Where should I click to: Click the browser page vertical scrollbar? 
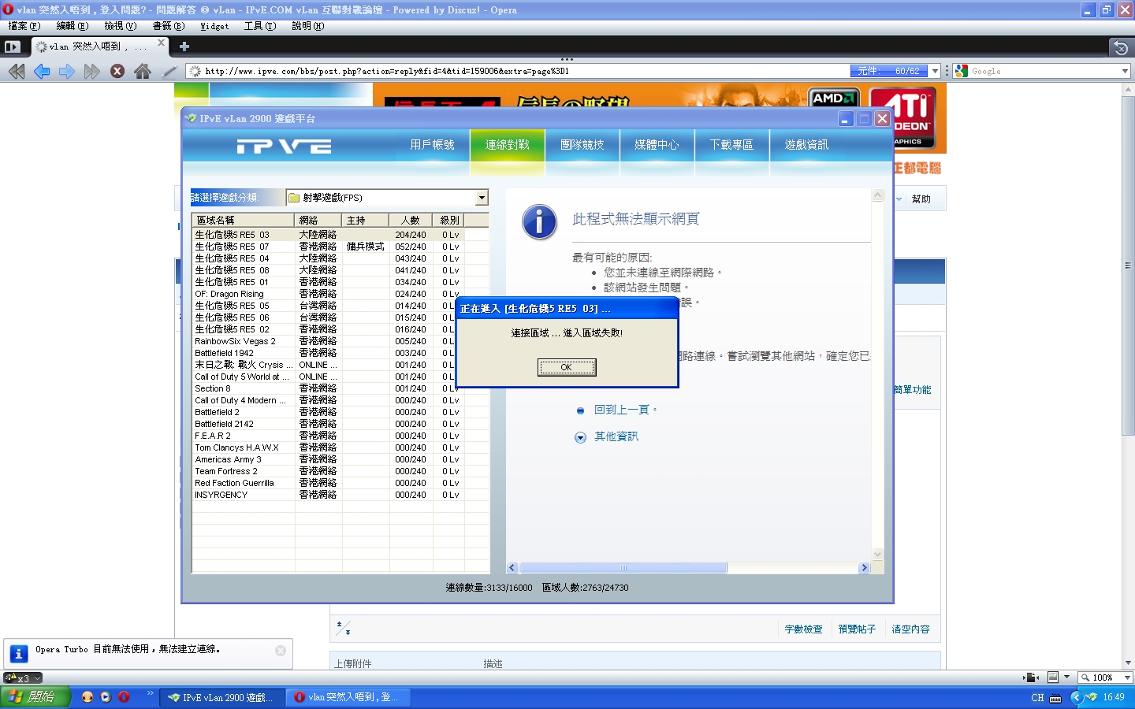pyautogui.click(x=1128, y=265)
